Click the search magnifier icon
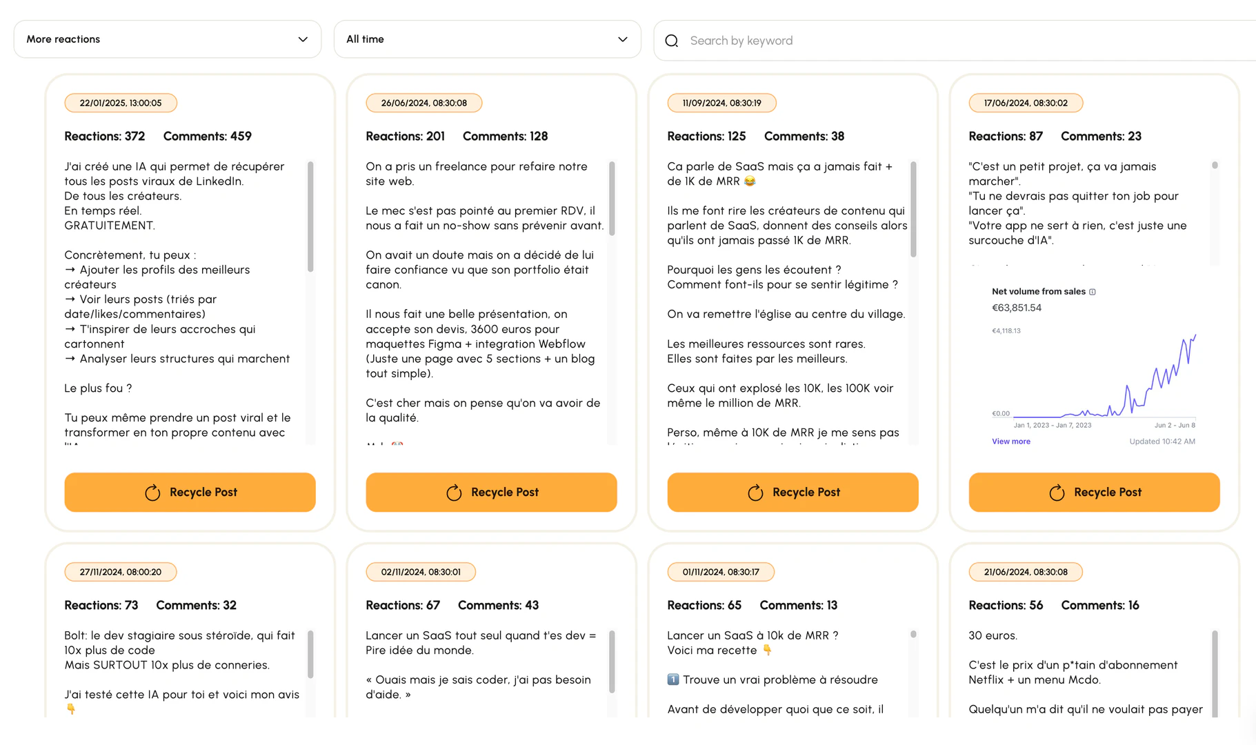 pos(671,41)
